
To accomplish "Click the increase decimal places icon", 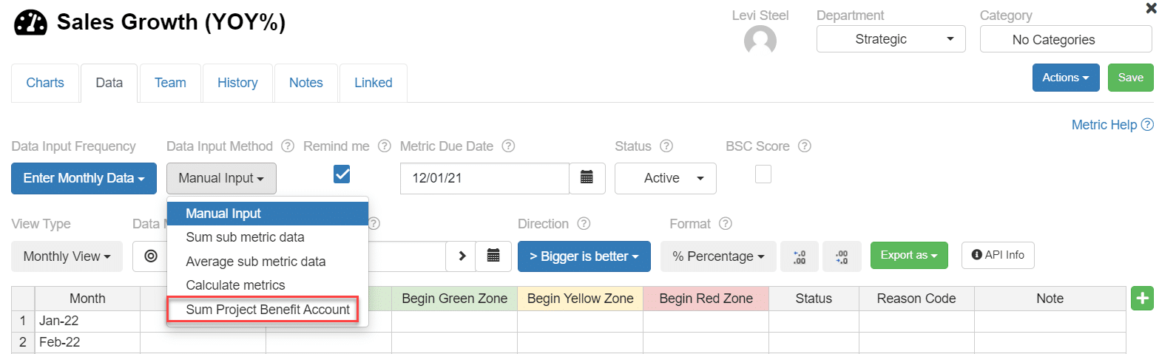I will 800,256.
